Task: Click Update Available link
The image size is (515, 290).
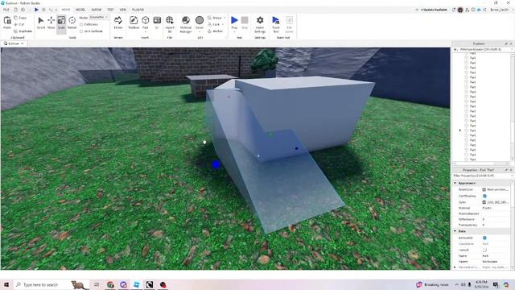Action: point(434,10)
